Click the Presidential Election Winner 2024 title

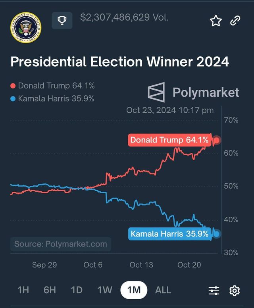[x=119, y=62]
